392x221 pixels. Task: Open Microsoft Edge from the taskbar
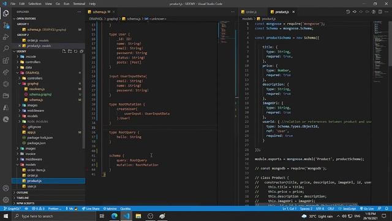[x=115, y=216]
